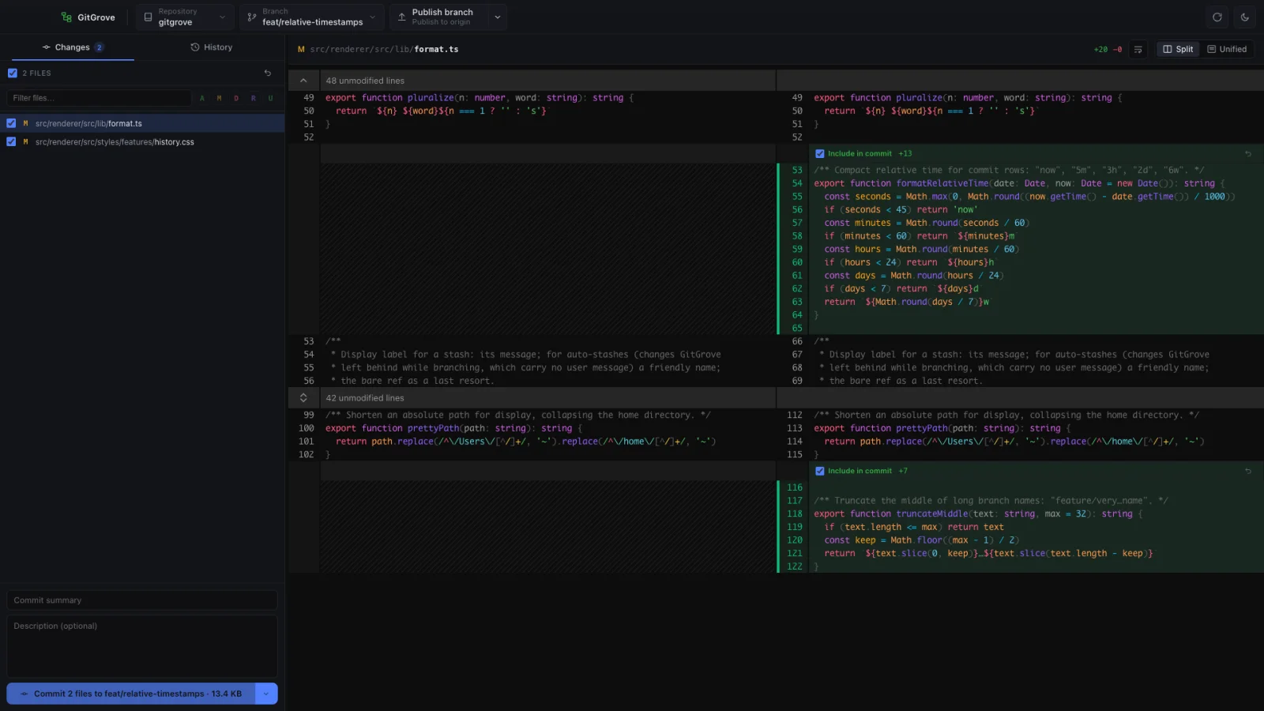The image size is (1264, 711).
Task: Select the src/renderer/src/lib/format.ts file row
Action: click(142, 123)
